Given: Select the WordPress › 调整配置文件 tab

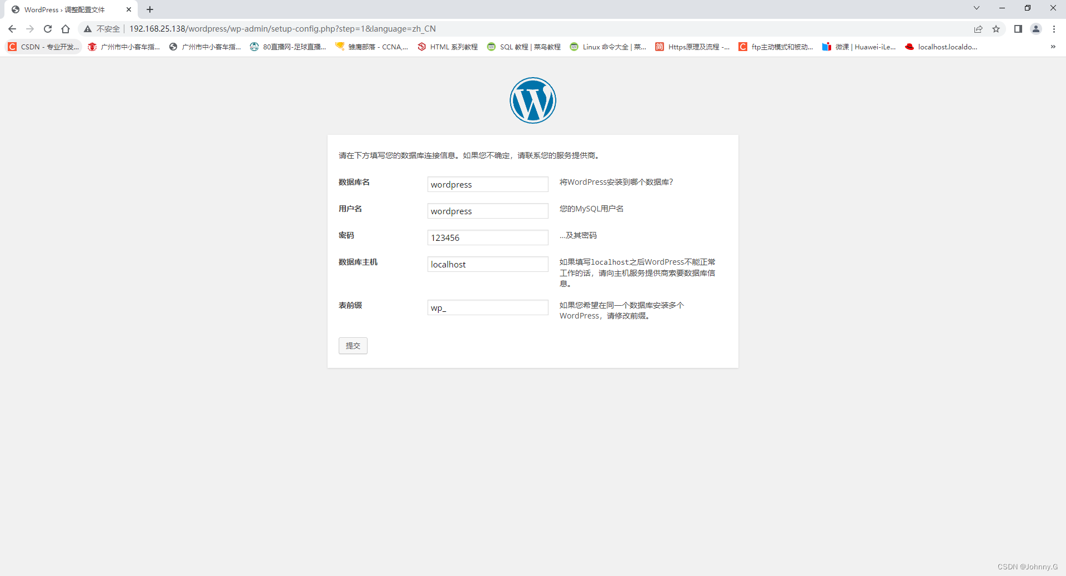Looking at the screenshot, I should click(70, 9).
